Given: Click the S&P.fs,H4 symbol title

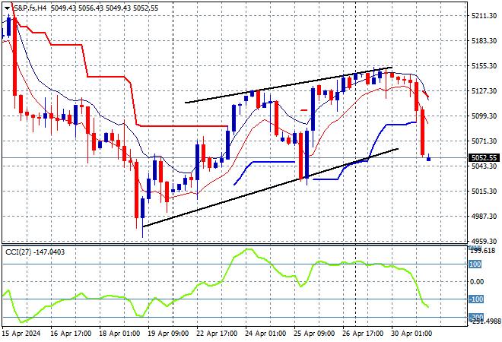Looking at the screenshot, I should click(30, 8).
